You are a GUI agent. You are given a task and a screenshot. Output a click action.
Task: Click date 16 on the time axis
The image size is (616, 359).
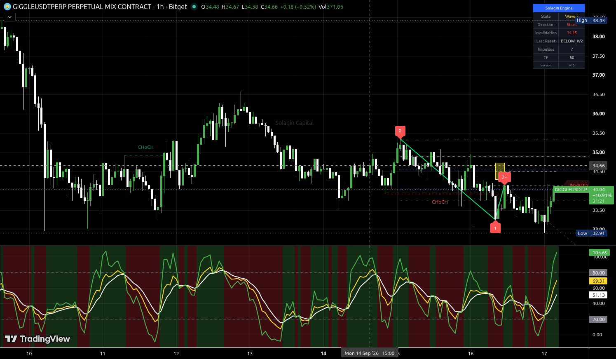point(471,354)
